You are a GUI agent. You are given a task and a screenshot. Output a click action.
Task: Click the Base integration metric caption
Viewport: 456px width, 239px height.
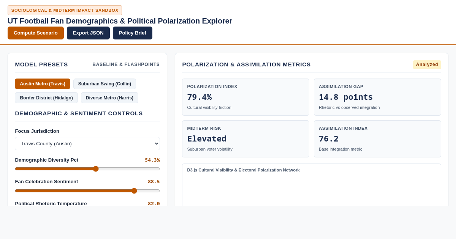tap(340, 149)
